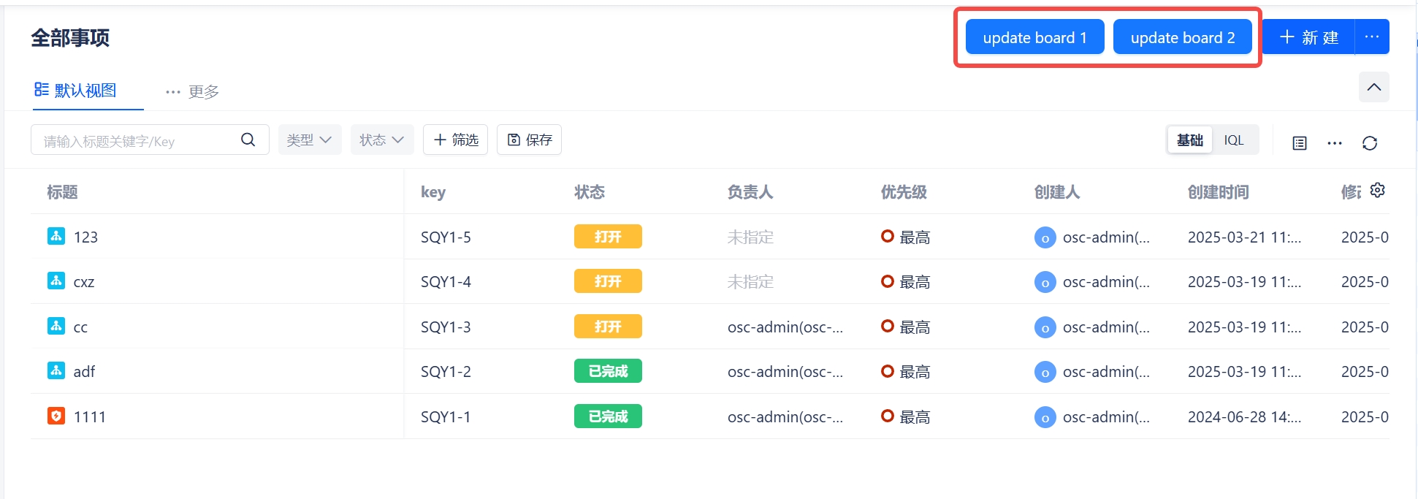Click the refresh icon in toolbar
Screen dimensions: 1418x499
[1369, 143]
